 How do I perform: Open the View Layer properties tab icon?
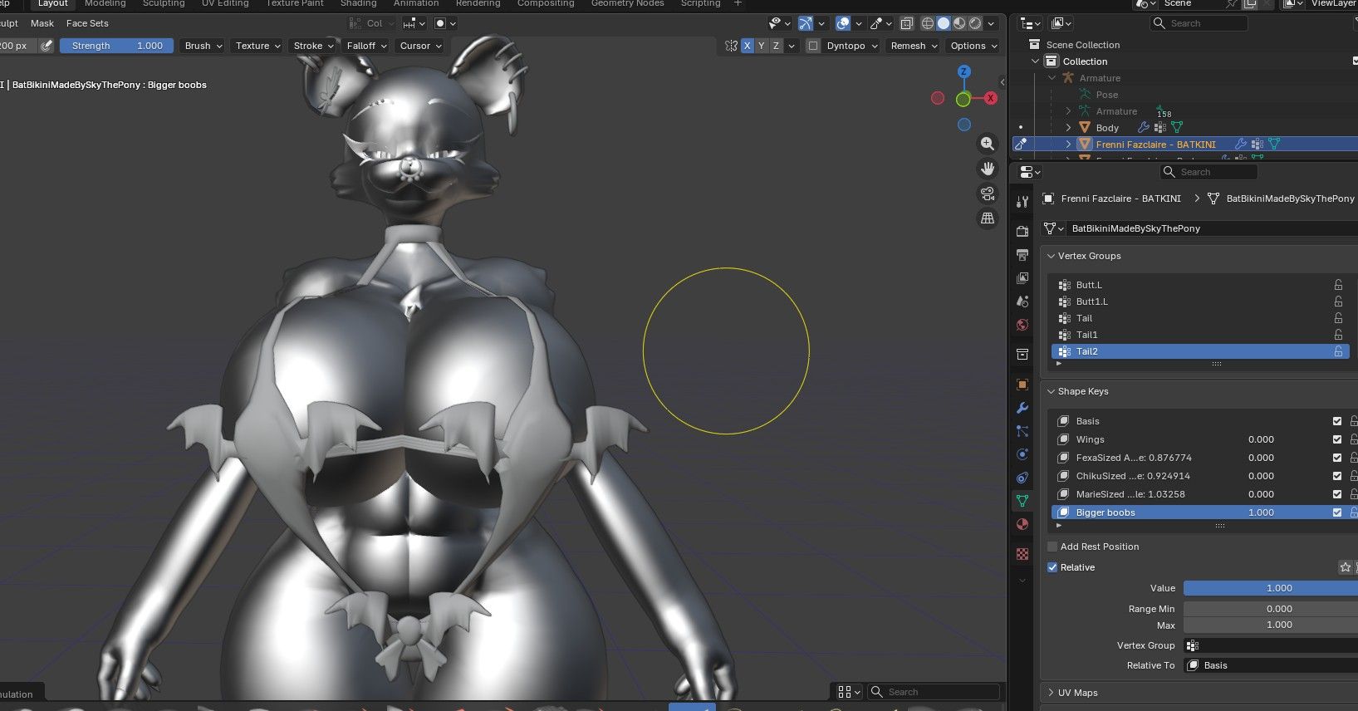point(1022,277)
